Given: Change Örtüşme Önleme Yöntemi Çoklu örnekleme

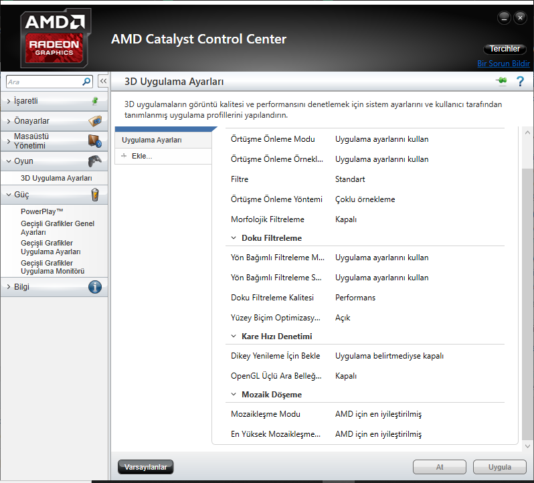Looking at the screenshot, I should tap(365, 199).
